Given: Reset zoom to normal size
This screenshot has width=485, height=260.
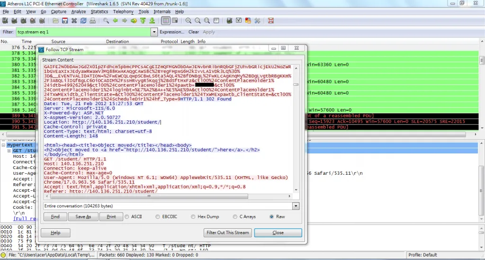Looking at the screenshot, I should pos(207,21).
